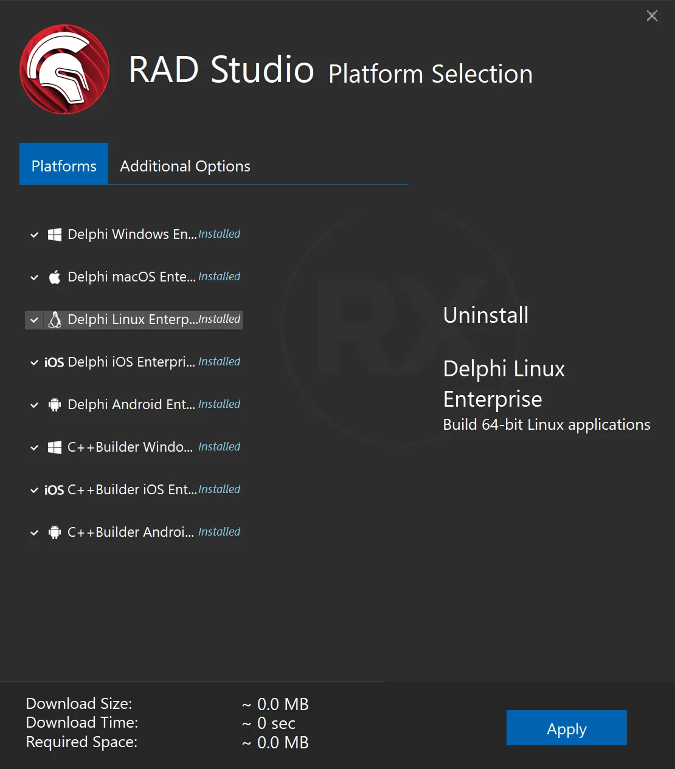Toggle the C++Builder Windows checkmark
The image size is (675, 769).
click(35, 447)
